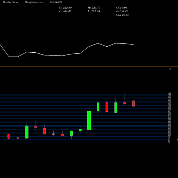This screenshot has height=178, width=178.
Task: Click the Monthly Charts title text
Action: click(10, 2)
